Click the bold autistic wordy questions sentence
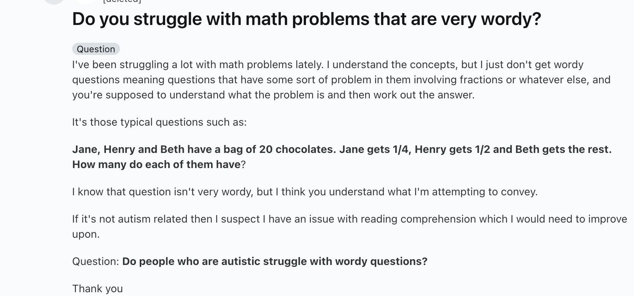The width and height of the screenshot is (634, 296). pyautogui.click(x=275, y=262)
